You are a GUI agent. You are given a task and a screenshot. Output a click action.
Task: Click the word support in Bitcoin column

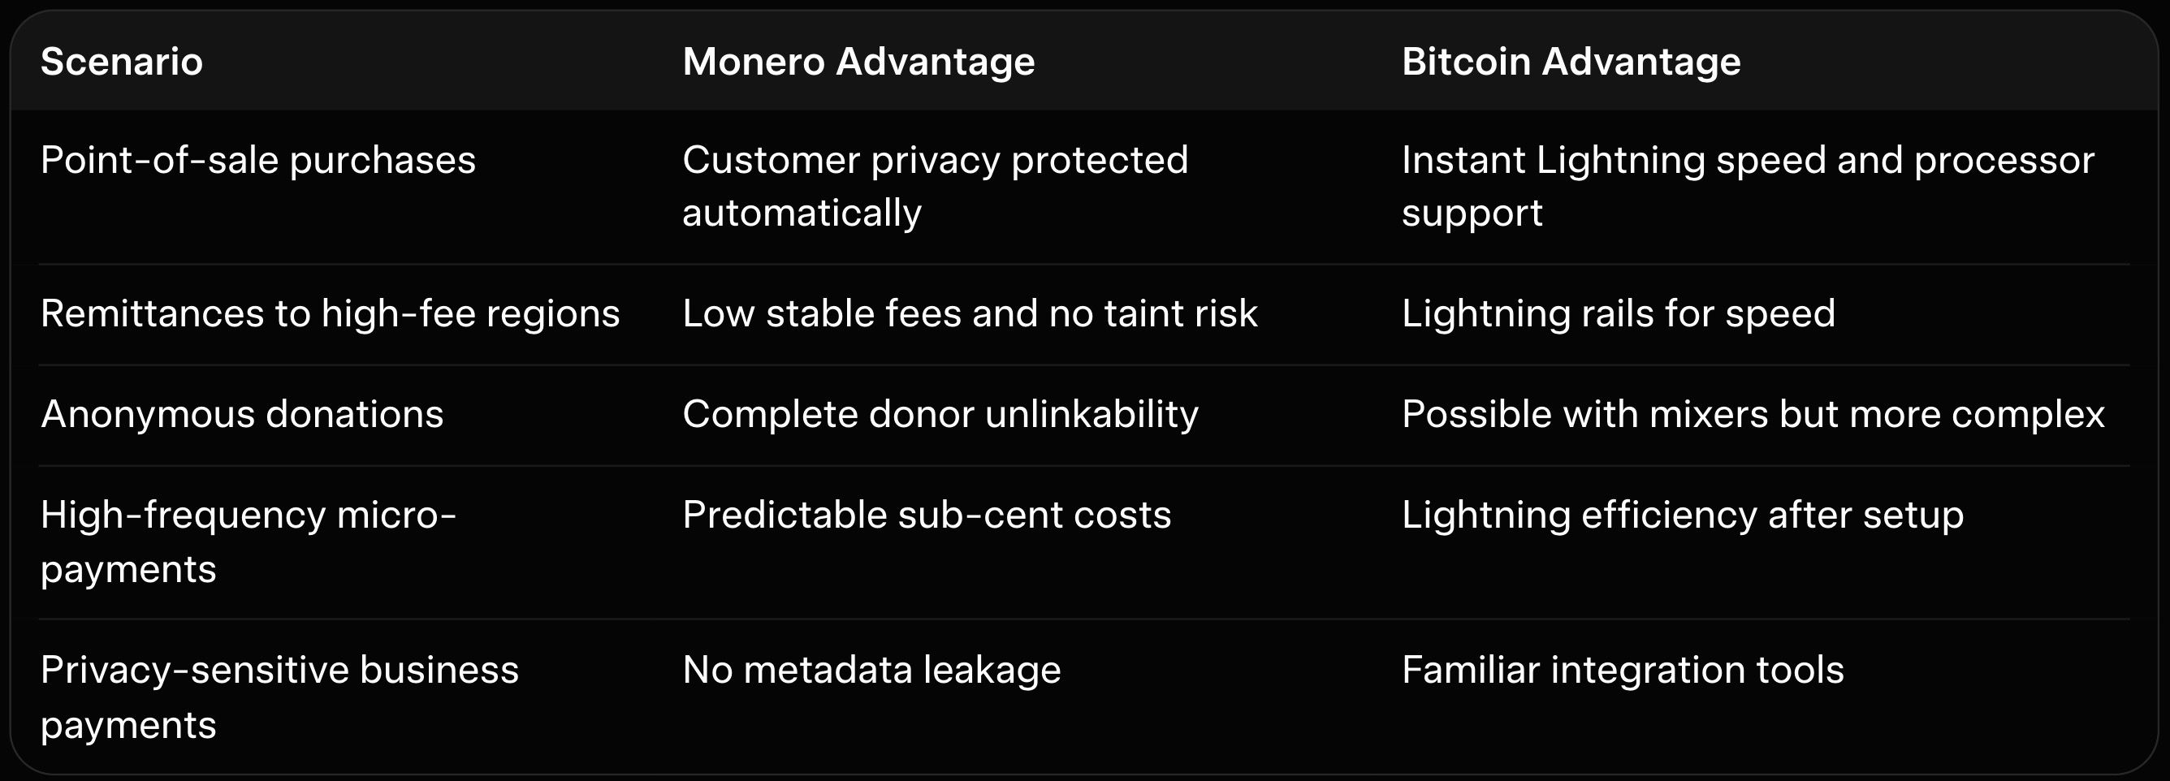1472,214
